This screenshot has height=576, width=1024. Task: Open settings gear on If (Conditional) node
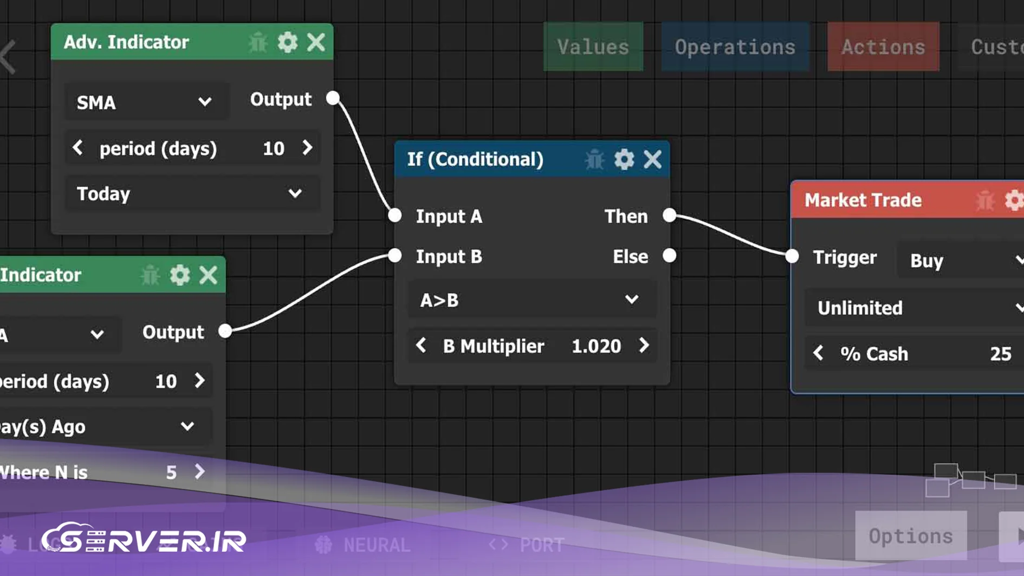click(x=624, y=160)
